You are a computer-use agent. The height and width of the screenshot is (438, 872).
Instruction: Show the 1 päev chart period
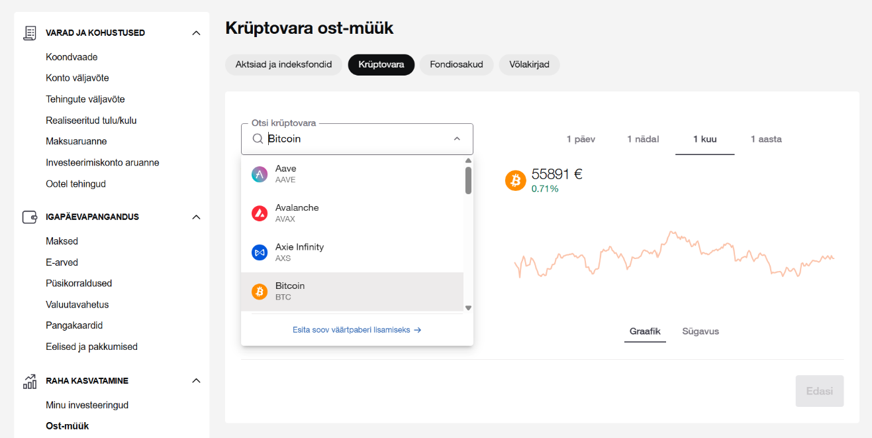[581, 139]
